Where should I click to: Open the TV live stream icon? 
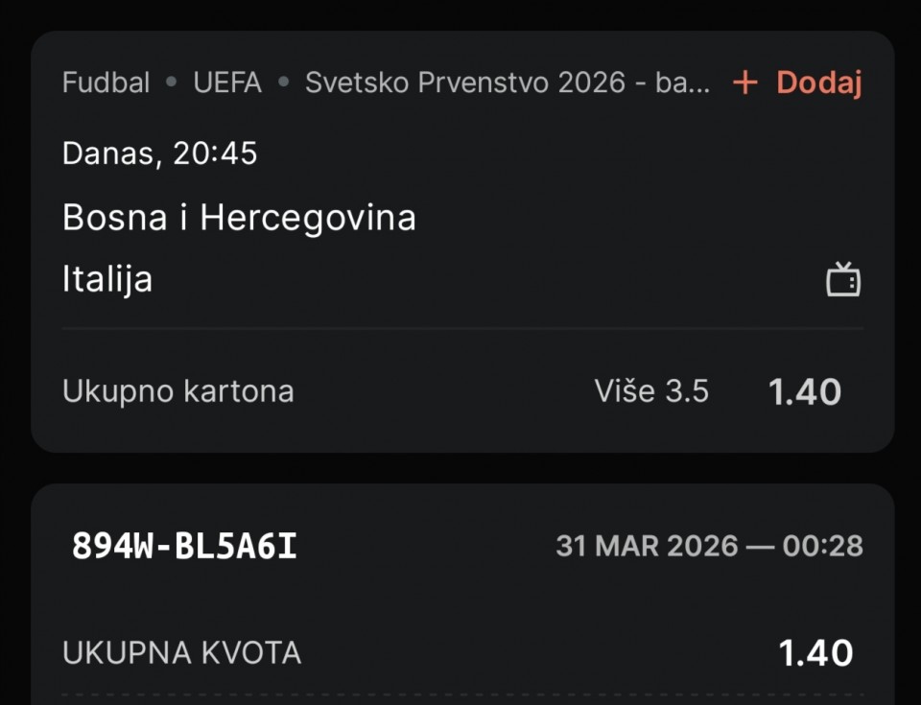pos(843,280)
